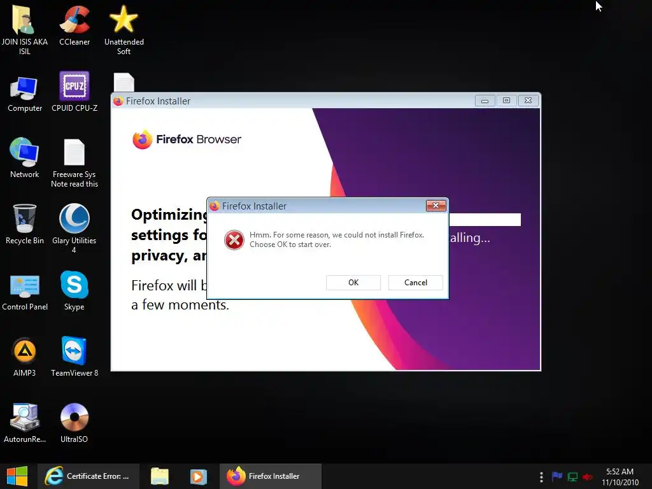Click the installer progress bar

tap(485, 220)
